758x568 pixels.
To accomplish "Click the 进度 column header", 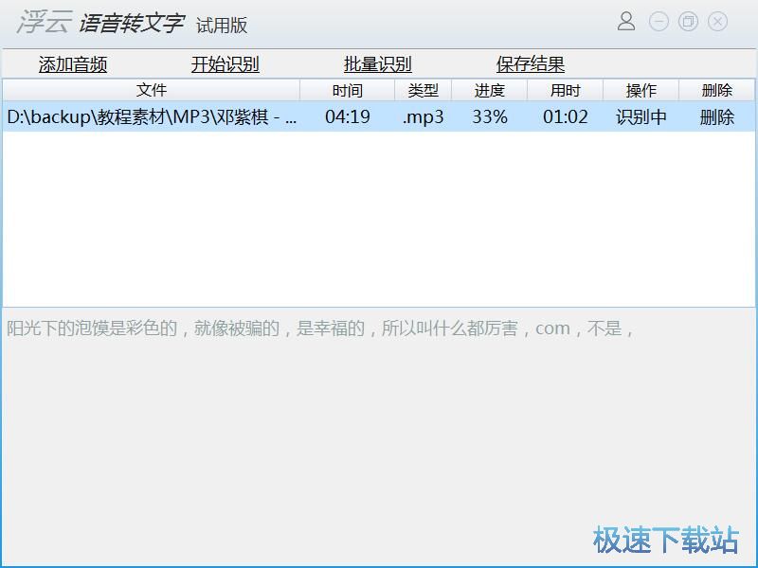I will (x=489, y=90).
